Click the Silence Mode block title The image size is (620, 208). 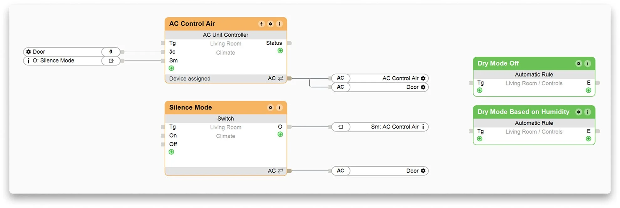tap(190, 107)
